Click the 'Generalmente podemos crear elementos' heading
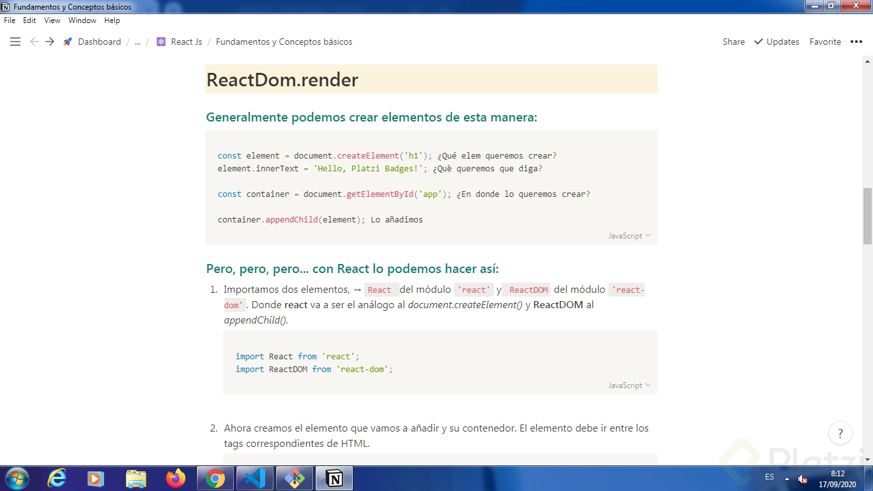This screenshot has width=873, height=491. click(372, 118)
